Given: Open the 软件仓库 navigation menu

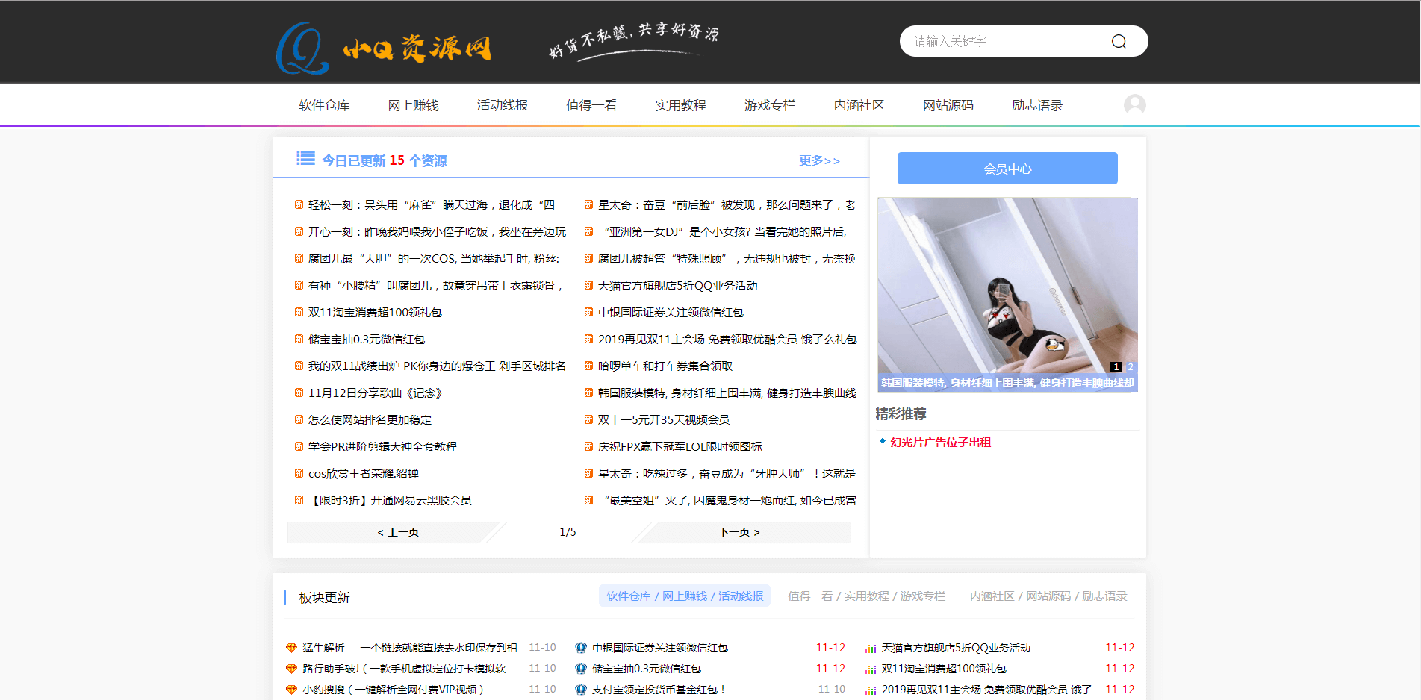Looking at the screenshot, I should tap(324, 105).
